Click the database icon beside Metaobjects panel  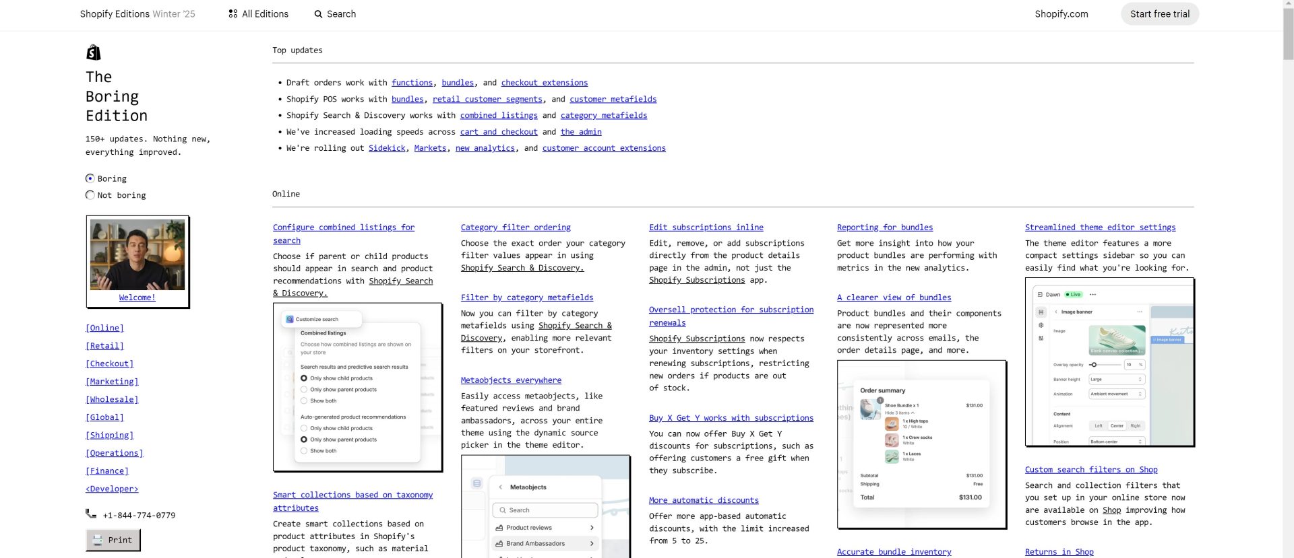(477, 483)
